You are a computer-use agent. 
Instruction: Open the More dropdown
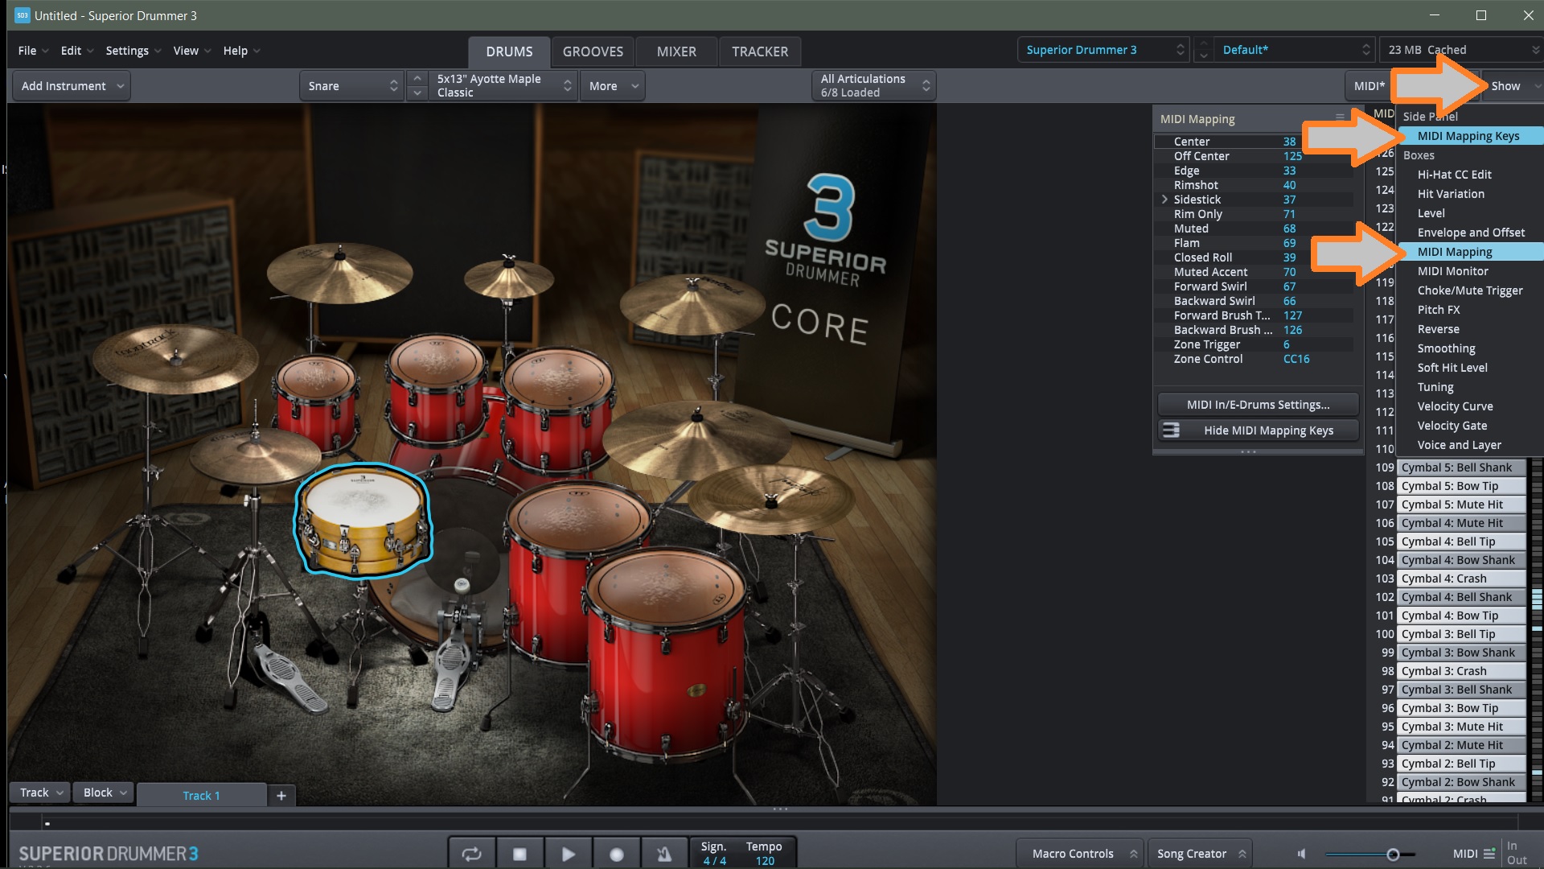tap(612, 86)
